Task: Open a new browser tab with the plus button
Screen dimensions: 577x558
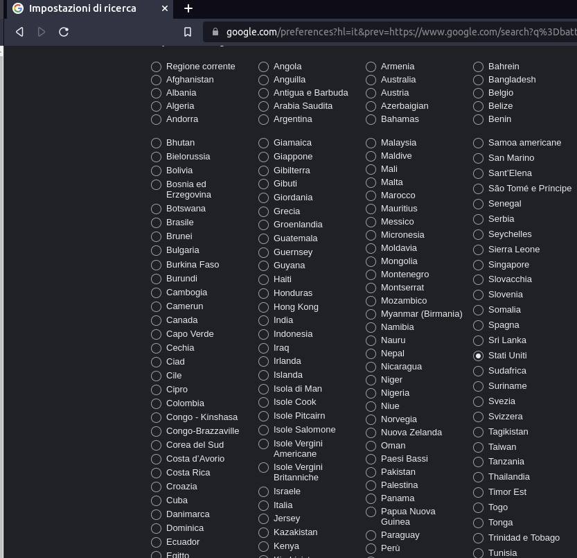Action: (188, 9)
